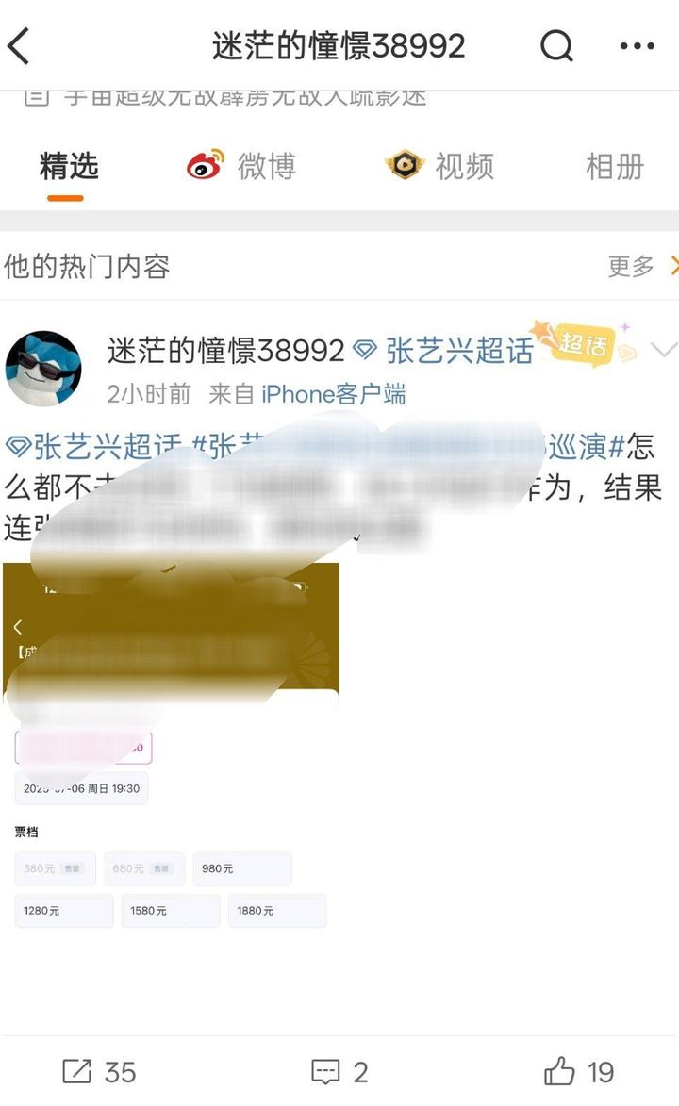Viewport: 679px width, 1106px height.
Task: Open the 张艺兴超话 link next to the username
Action: [x=442, y=351]
